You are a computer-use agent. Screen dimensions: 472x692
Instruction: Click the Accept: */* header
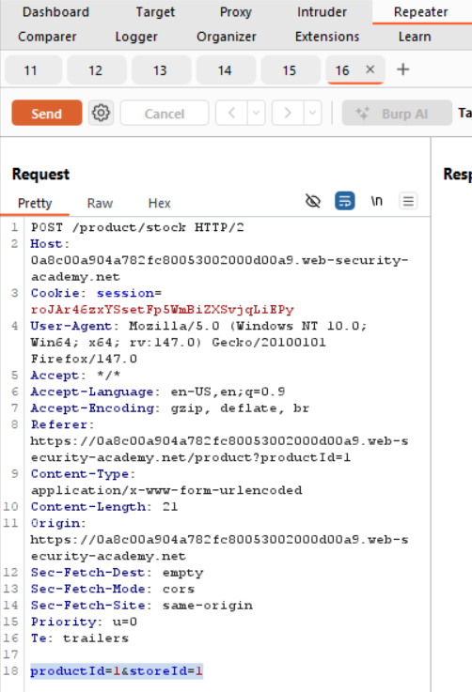click(75, 376)
